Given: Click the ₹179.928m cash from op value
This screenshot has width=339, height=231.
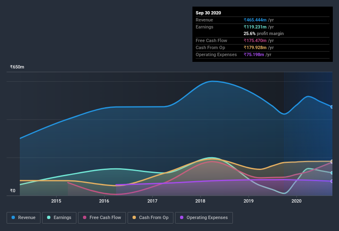Looking at the screenshot, I should (255, 47).
